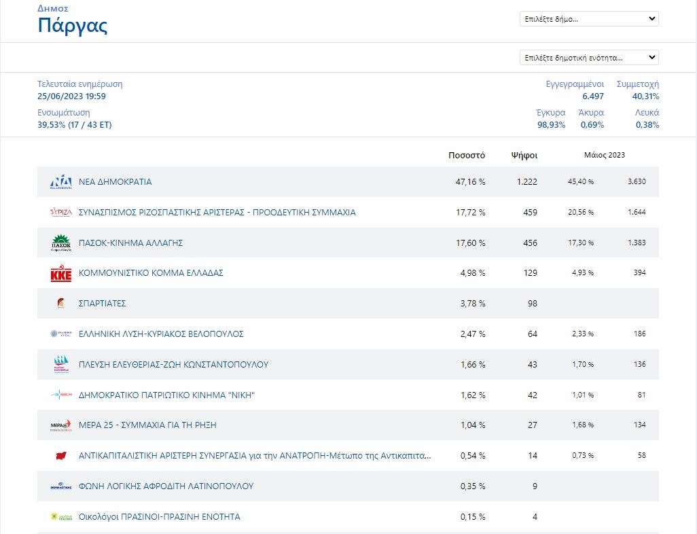The width and height of the screenshot is (697, 534).
Task: Click the ΣΥΡΙΖΑ party logo
Action: (x=61, y=212)
